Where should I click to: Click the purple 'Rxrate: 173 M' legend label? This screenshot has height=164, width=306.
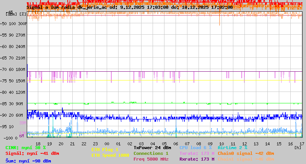coord(197,159)
